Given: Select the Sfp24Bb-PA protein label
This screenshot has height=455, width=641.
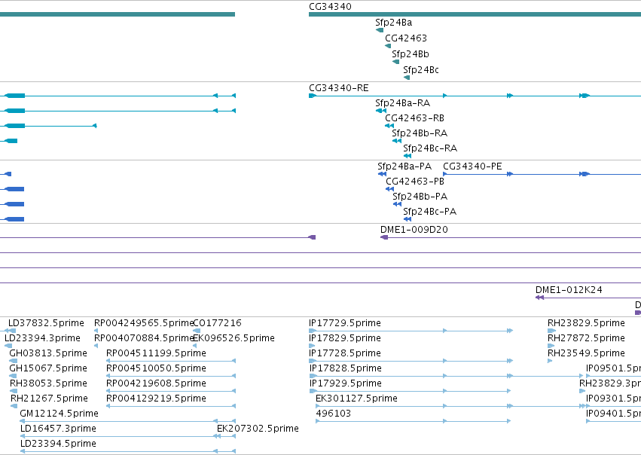Looking at the screenshot, I should [x=420, y=197].
